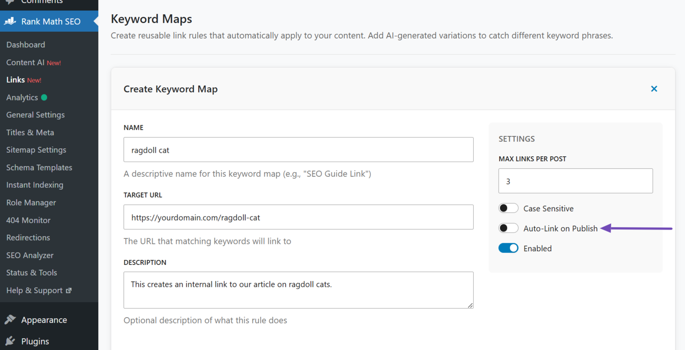Click the Plugins plug icon
The width and height of the screenshot is (685, 350).
pos(11,341)
